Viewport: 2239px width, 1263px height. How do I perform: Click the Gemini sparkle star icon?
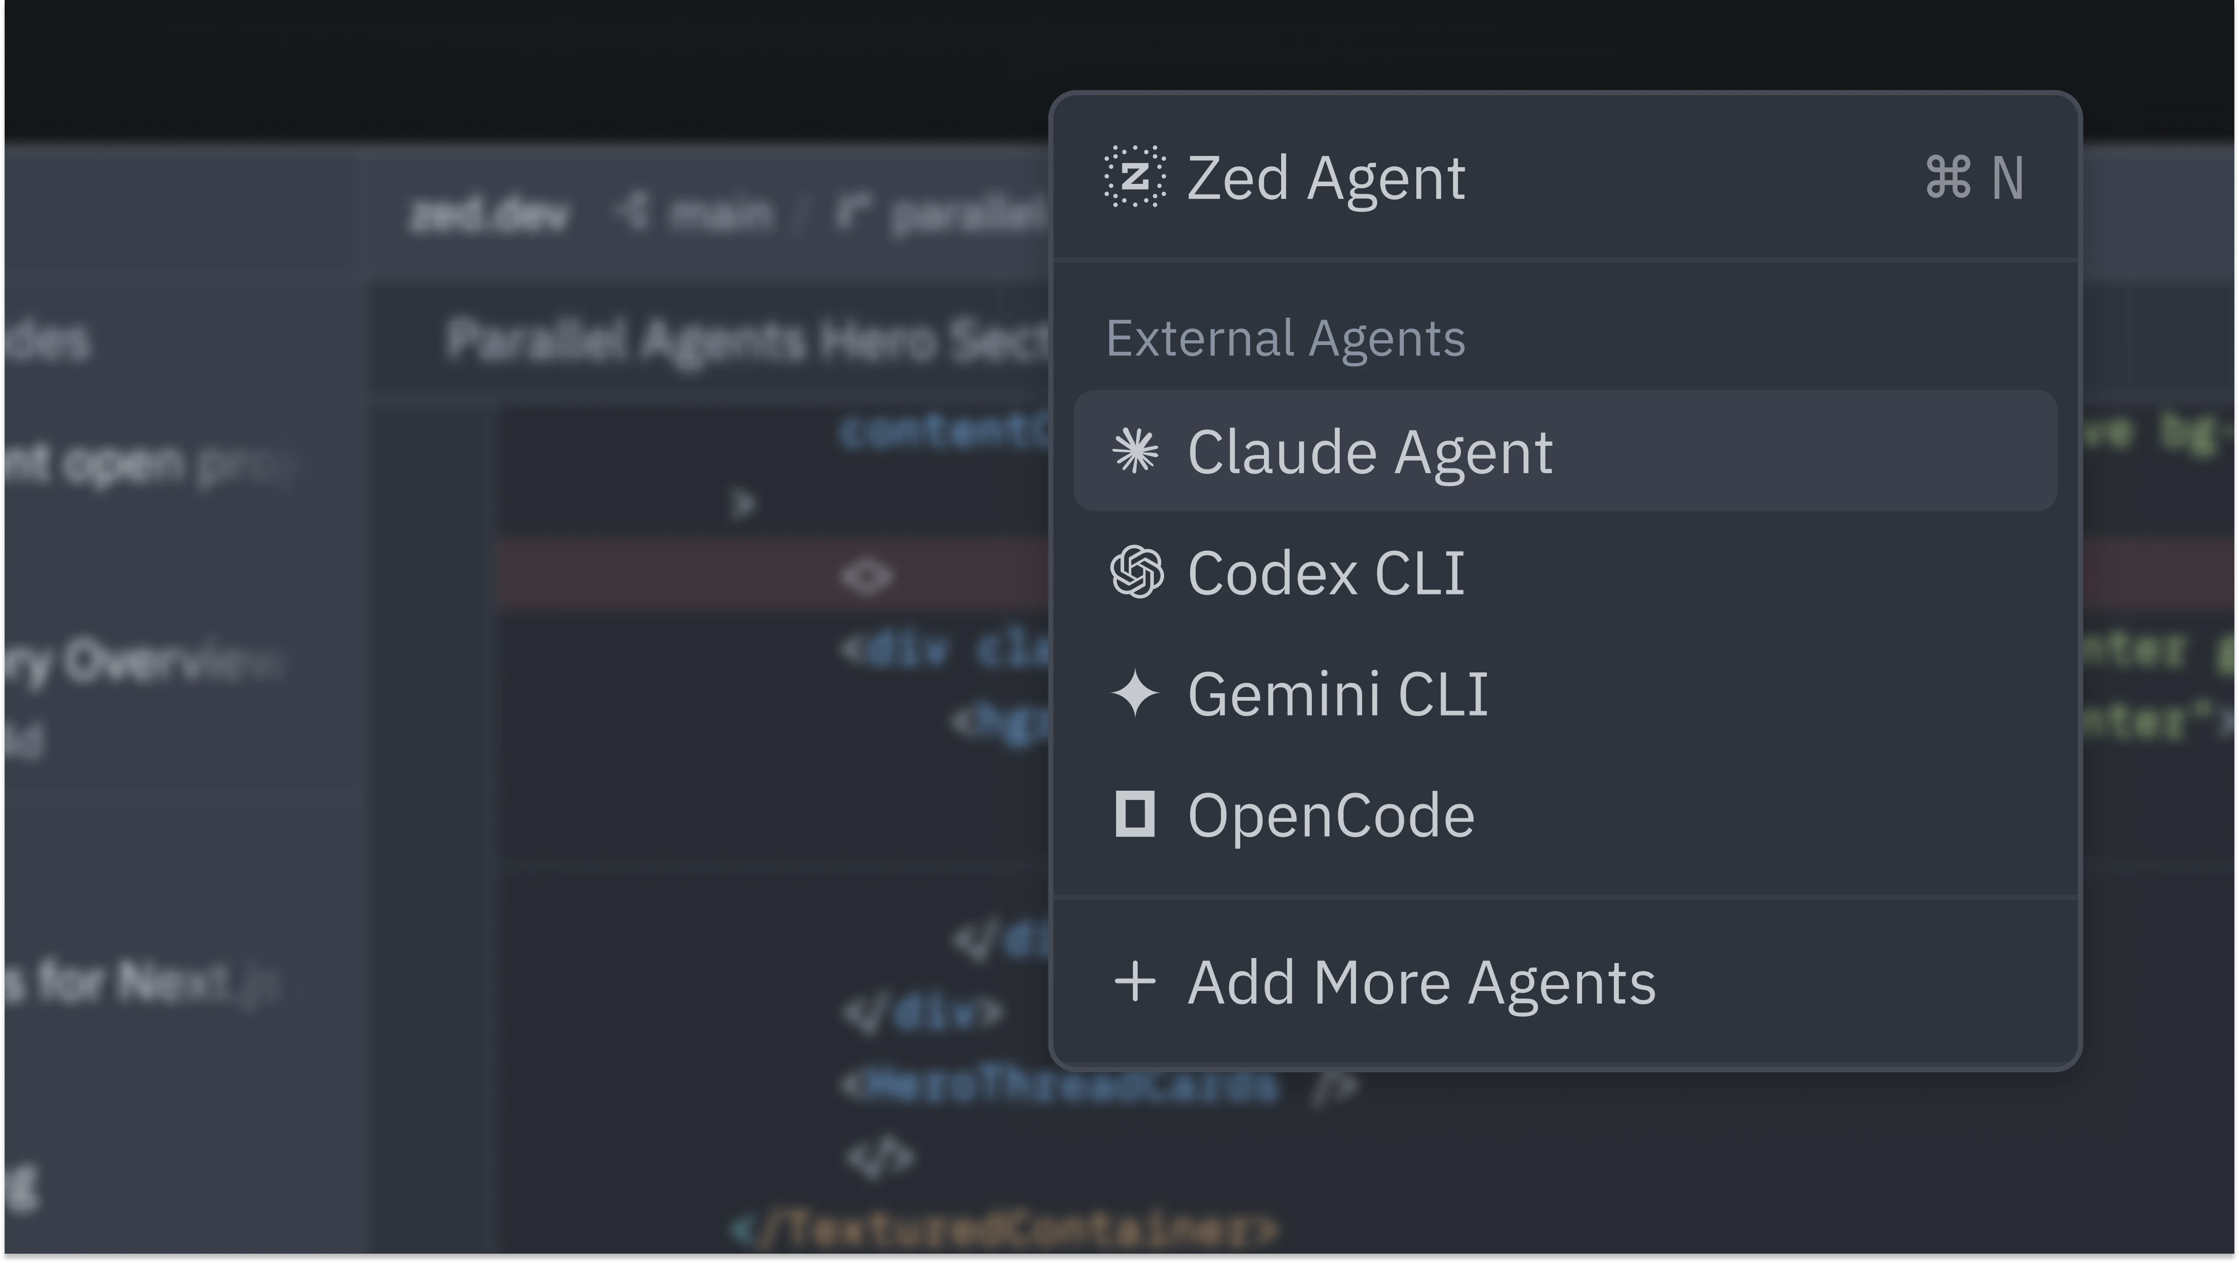(1135, 694)
